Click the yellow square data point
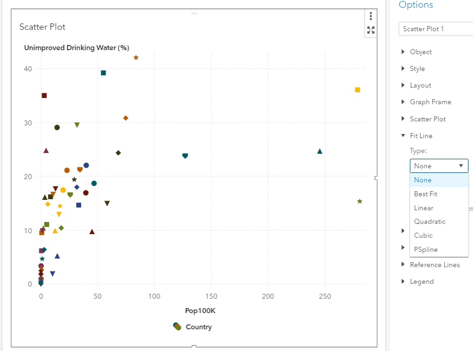 point(357,90)
